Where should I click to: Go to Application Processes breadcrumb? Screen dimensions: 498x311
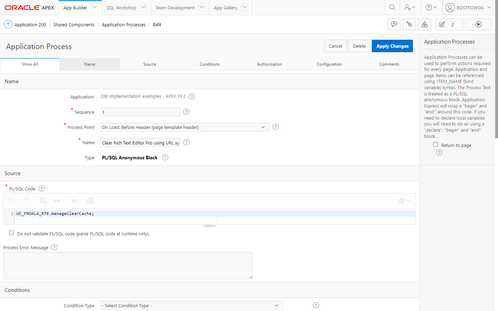(x=123, y=25)
